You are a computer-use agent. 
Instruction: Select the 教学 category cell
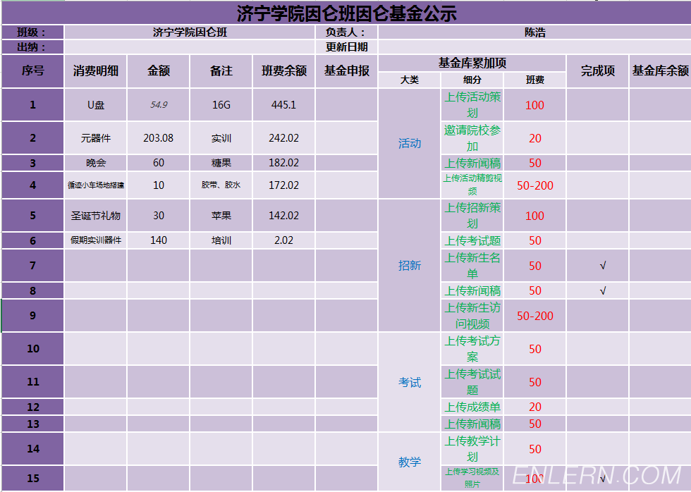410,462
